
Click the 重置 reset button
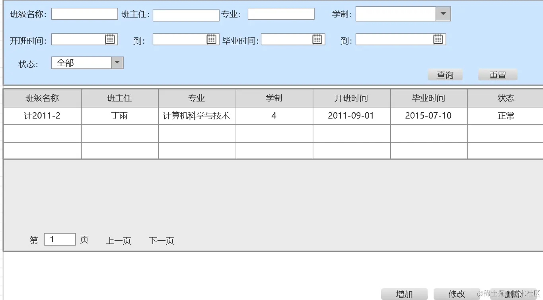pyautogui.click(x=497, y=74)
